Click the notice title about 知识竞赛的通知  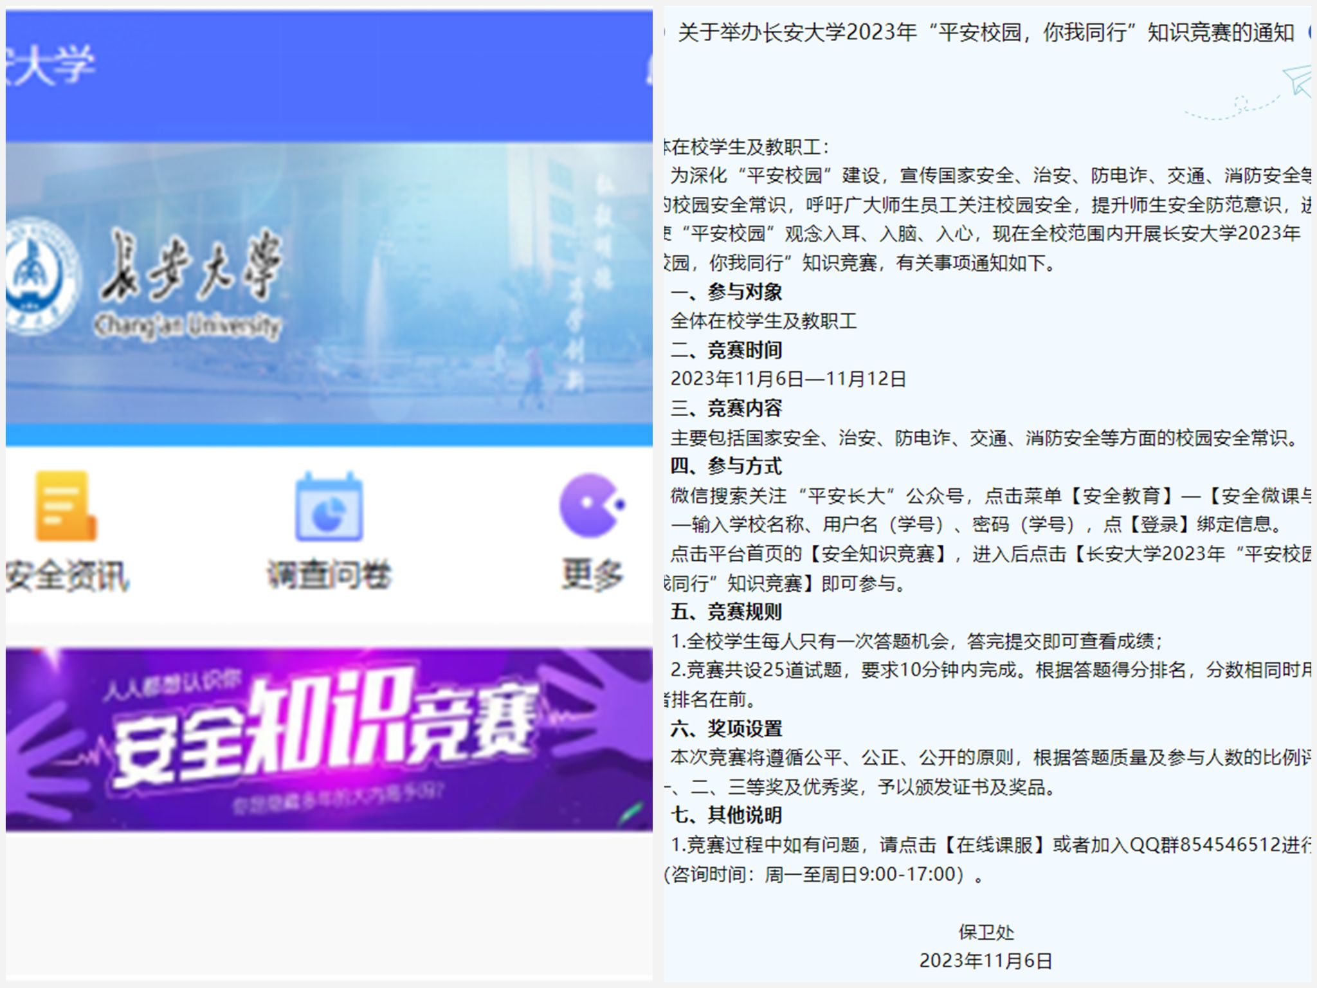[x=985, y=32]
